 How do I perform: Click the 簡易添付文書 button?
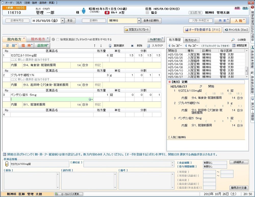239,188
